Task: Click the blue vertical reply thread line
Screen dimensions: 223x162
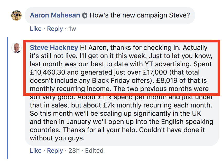Action: click(8, 98)
